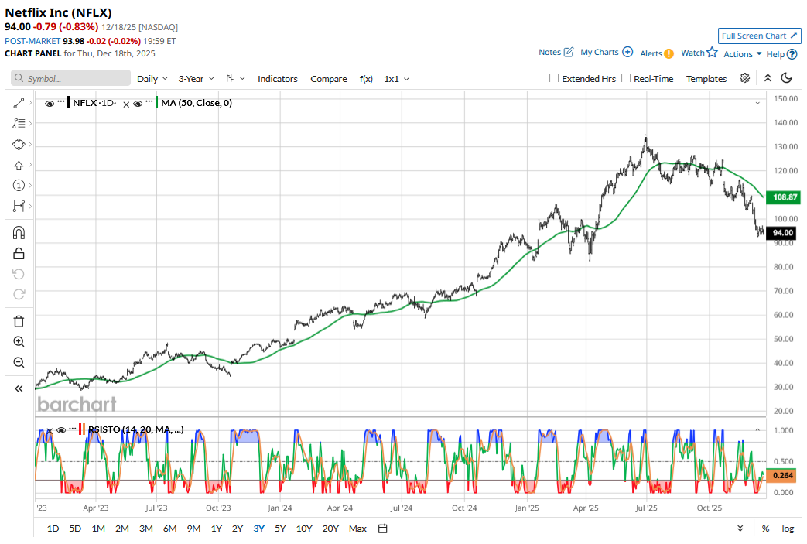Screen dimensions: 807x544
Task: Select the 10Y time range
Action: coord(304,529)
